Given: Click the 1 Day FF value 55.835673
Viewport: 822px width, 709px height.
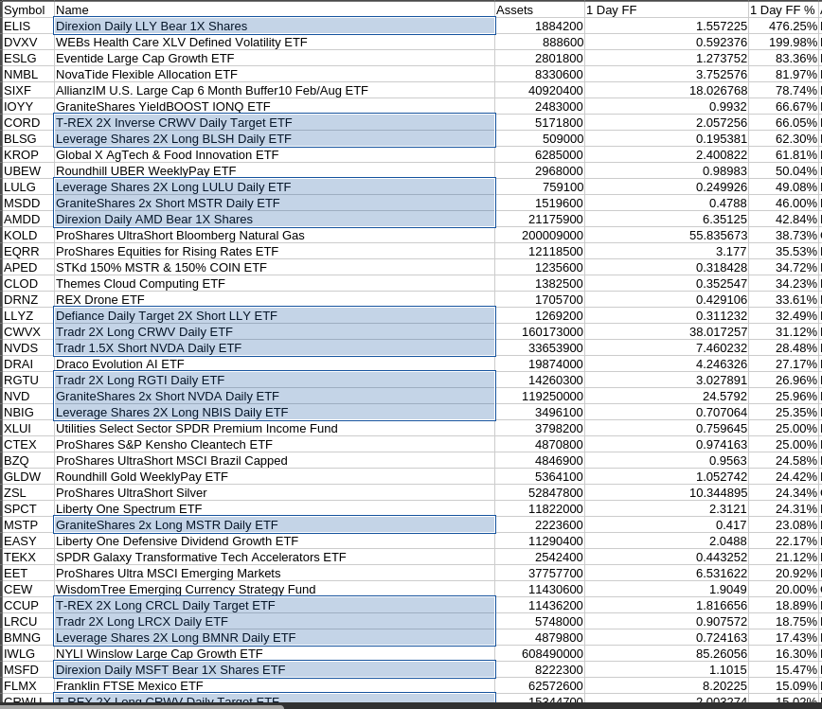Looking at the screenshot, I should (667, 236).
